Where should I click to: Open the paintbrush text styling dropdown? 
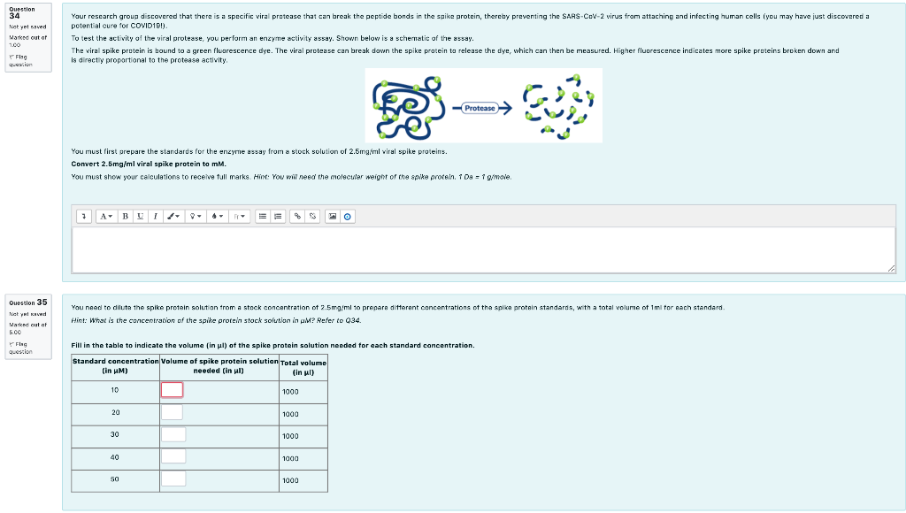click(x=173, y=216)
